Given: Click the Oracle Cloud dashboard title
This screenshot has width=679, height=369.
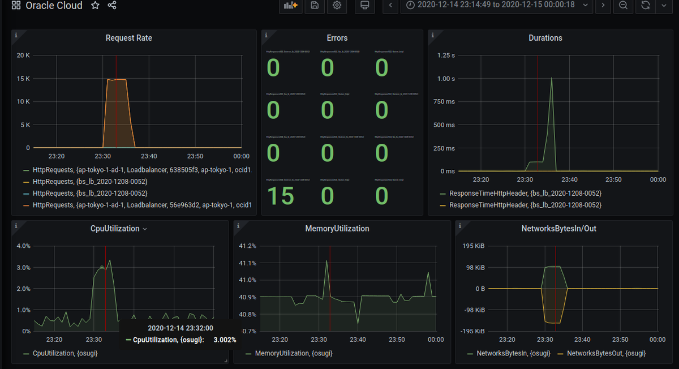Looking at the screenshot, I should (54, 5).
